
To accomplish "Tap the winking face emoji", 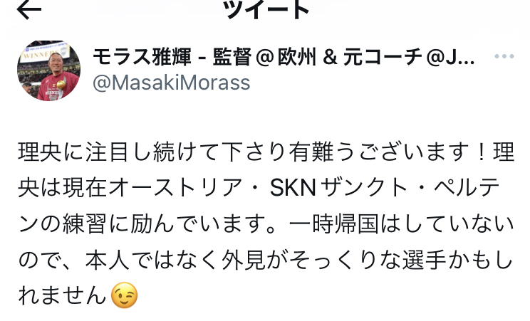I will [125, 295].
